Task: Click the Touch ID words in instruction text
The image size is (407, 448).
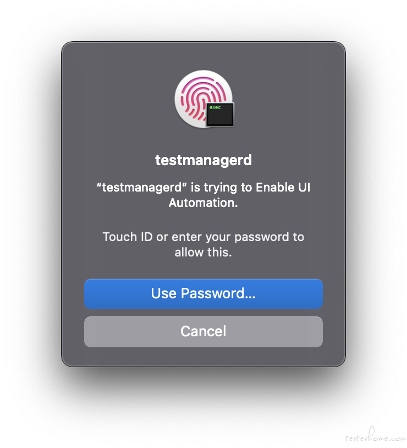Action: (128, 237)
